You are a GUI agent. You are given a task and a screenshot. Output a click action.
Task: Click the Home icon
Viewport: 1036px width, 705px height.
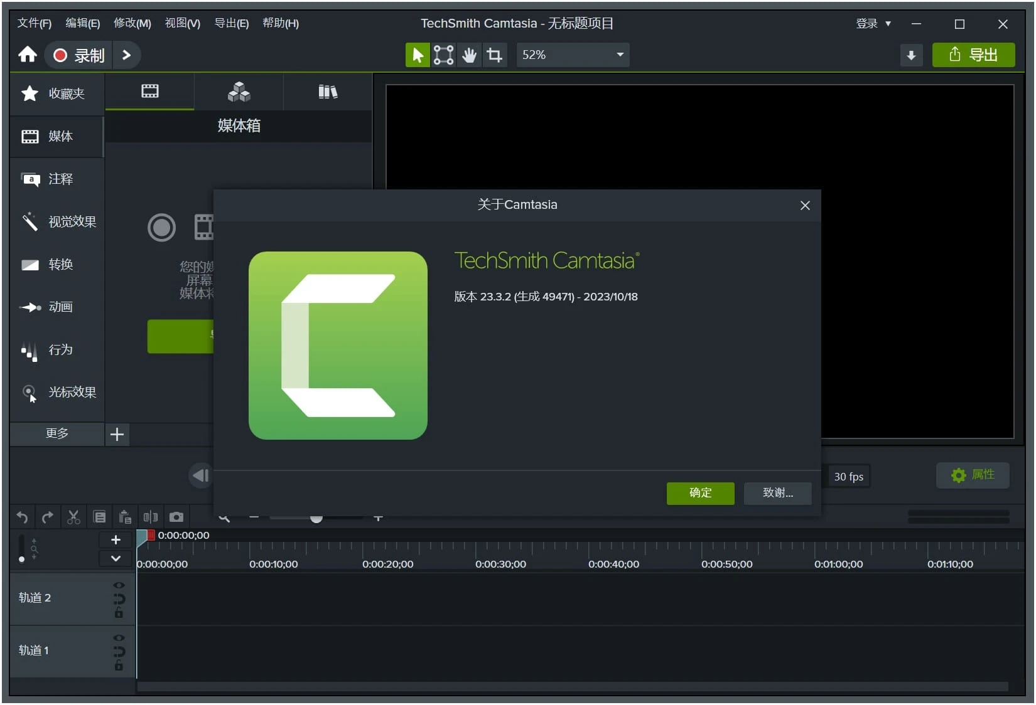pos(27,55)
